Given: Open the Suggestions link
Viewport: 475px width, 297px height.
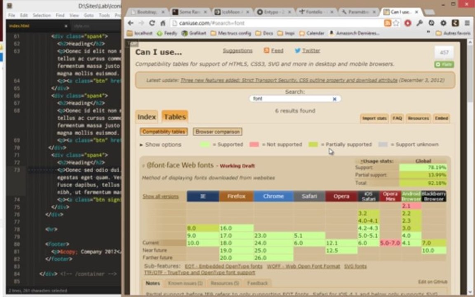Looking at the screenshot, I should tap(237, 51).
